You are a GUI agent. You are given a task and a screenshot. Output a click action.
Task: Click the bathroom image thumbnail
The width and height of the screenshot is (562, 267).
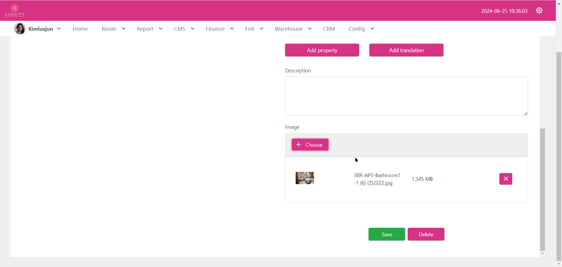point(305,178)
